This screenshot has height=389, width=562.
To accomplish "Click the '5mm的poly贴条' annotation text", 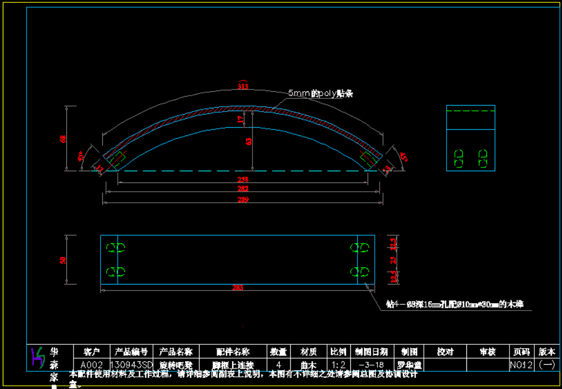I will point(321,94).
